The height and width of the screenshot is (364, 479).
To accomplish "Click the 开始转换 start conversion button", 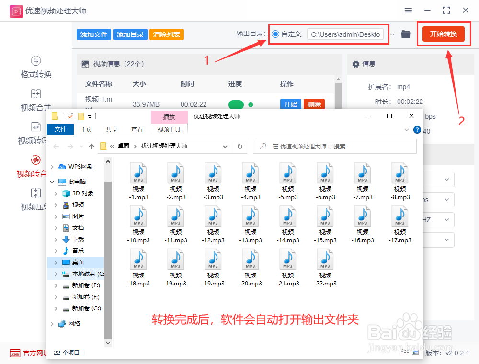I will coord(444,34).
